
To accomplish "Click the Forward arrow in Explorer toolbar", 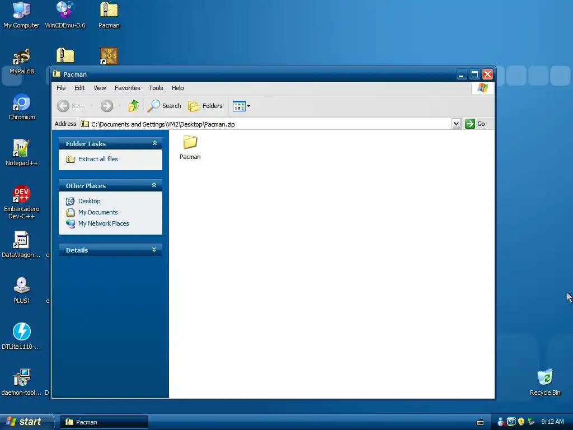I will 107,106.
